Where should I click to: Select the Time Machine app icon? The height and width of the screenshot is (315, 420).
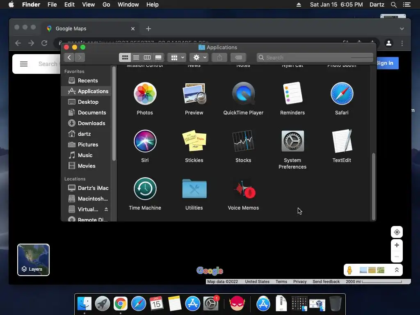click(145, 189)
